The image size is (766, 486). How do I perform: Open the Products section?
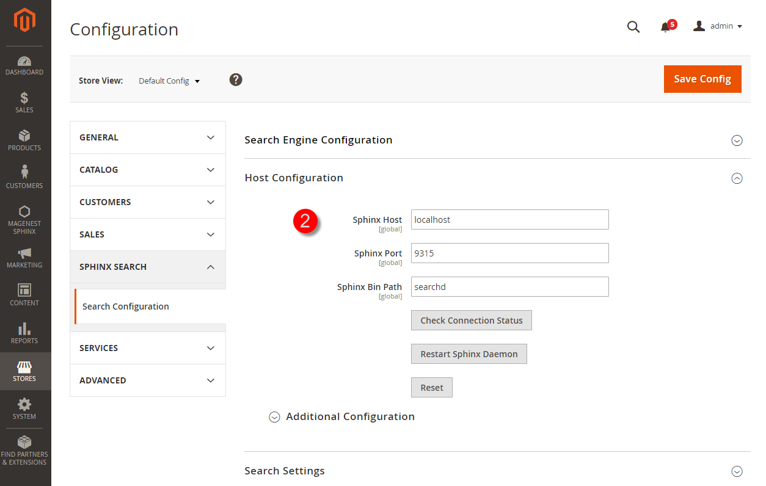point(24,140)
